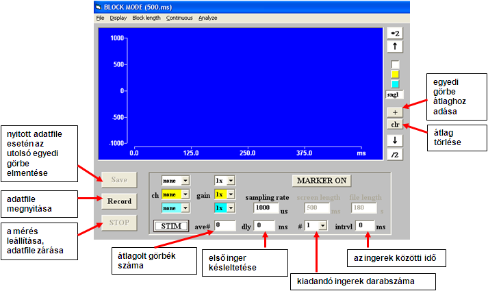The width and height of the screenshot is (488, 291).
Task: Select the white channel color box
Action: pos(395,64)
